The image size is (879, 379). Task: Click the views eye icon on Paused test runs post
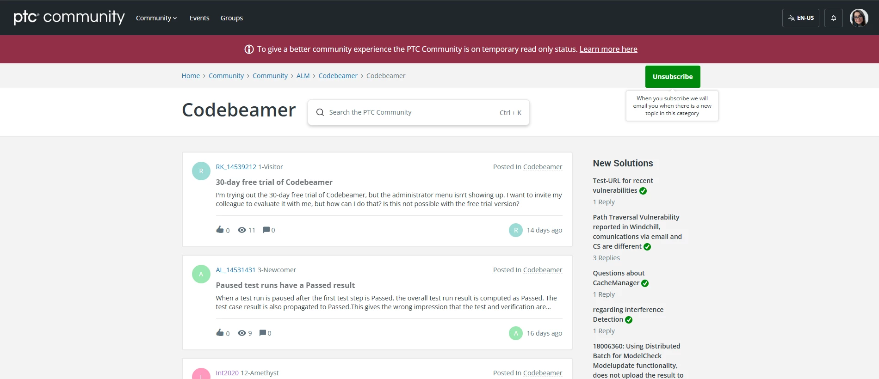point(241,333)
